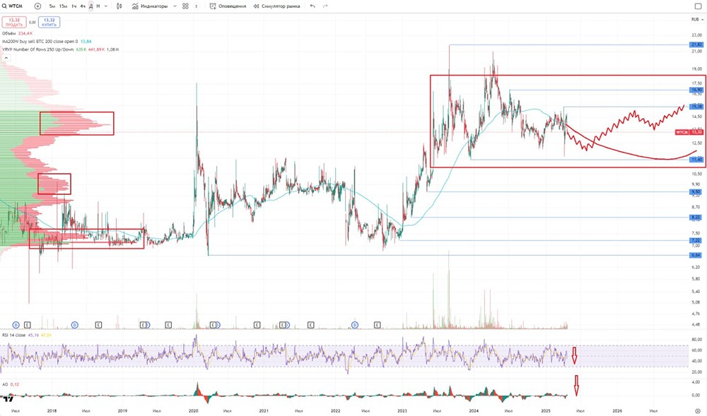Click the 9,50 price level label
This screenshot has height=416, width=707.
[696, 192]
